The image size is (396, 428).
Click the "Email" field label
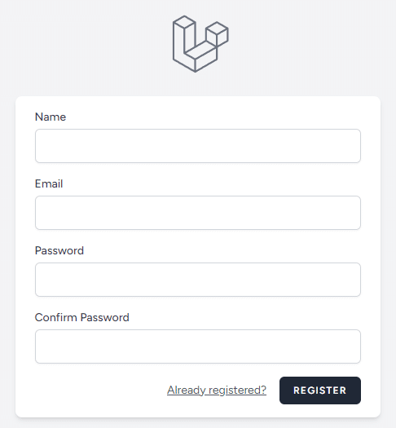click(49, 183)
